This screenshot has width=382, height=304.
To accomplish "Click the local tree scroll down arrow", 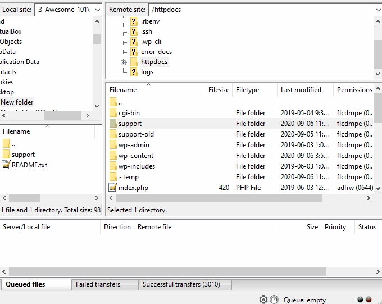I will click(97, 106).
